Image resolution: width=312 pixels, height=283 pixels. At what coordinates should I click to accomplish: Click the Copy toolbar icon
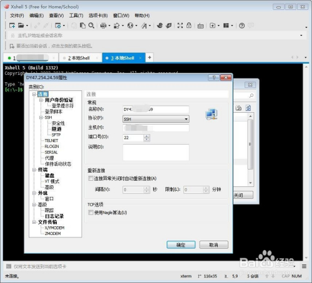coord(74,26)
